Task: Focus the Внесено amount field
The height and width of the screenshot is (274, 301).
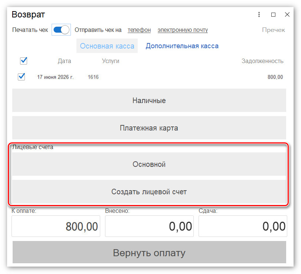Action: coord(149,226)
